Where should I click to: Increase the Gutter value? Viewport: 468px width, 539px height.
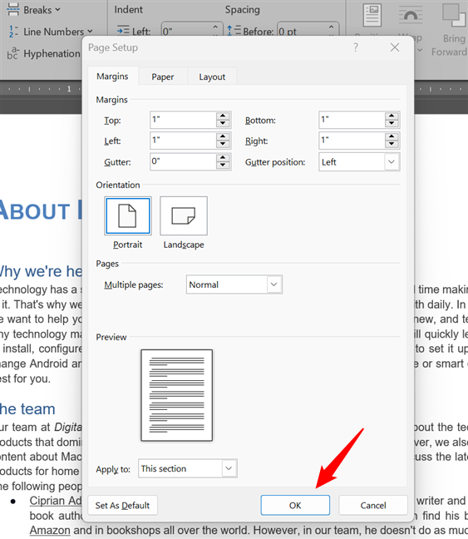coord(223,158)
